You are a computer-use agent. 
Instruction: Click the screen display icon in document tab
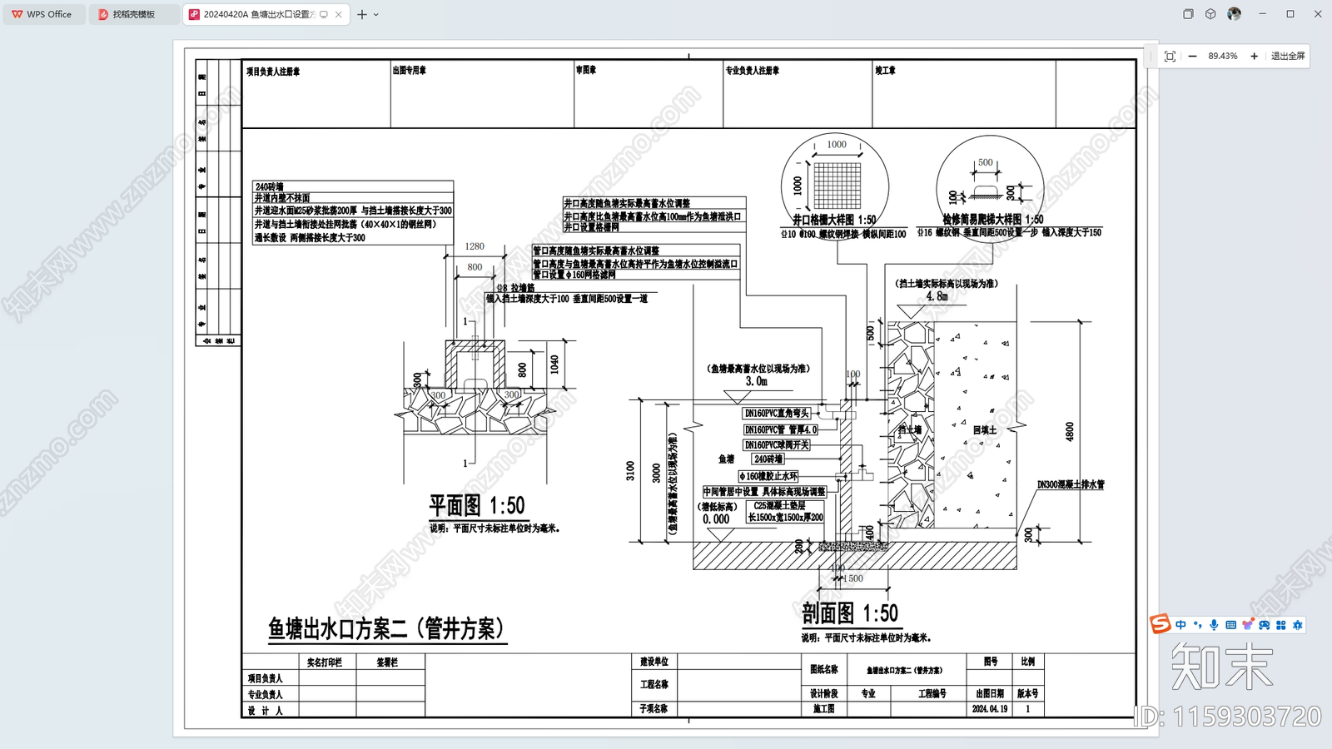coord(324,14)
